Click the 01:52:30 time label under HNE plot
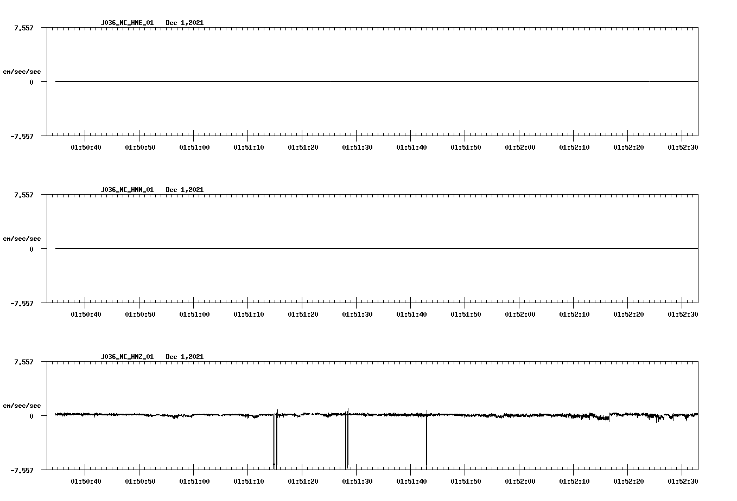737x501 pixels. tap(683, 147)
